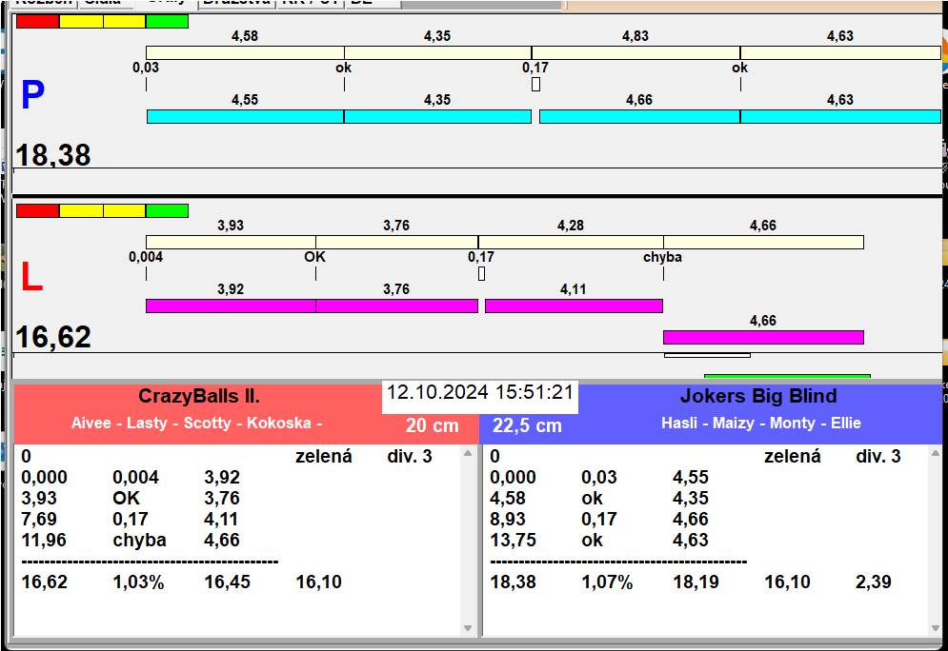Click the small 0,17 marker box in lane P

point(535,85)
